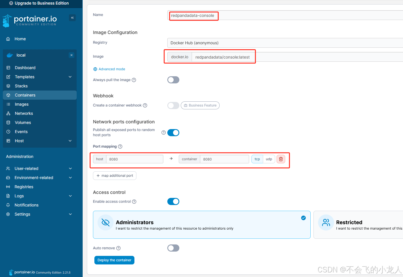Click the Docker whale icon beside local
This screenshot has height=277, width=403.
[10, 55]
